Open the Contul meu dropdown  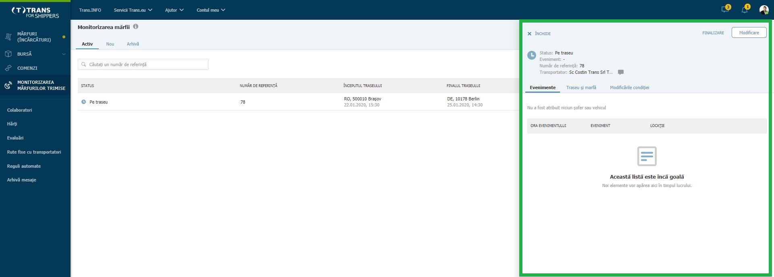point(211,10)
